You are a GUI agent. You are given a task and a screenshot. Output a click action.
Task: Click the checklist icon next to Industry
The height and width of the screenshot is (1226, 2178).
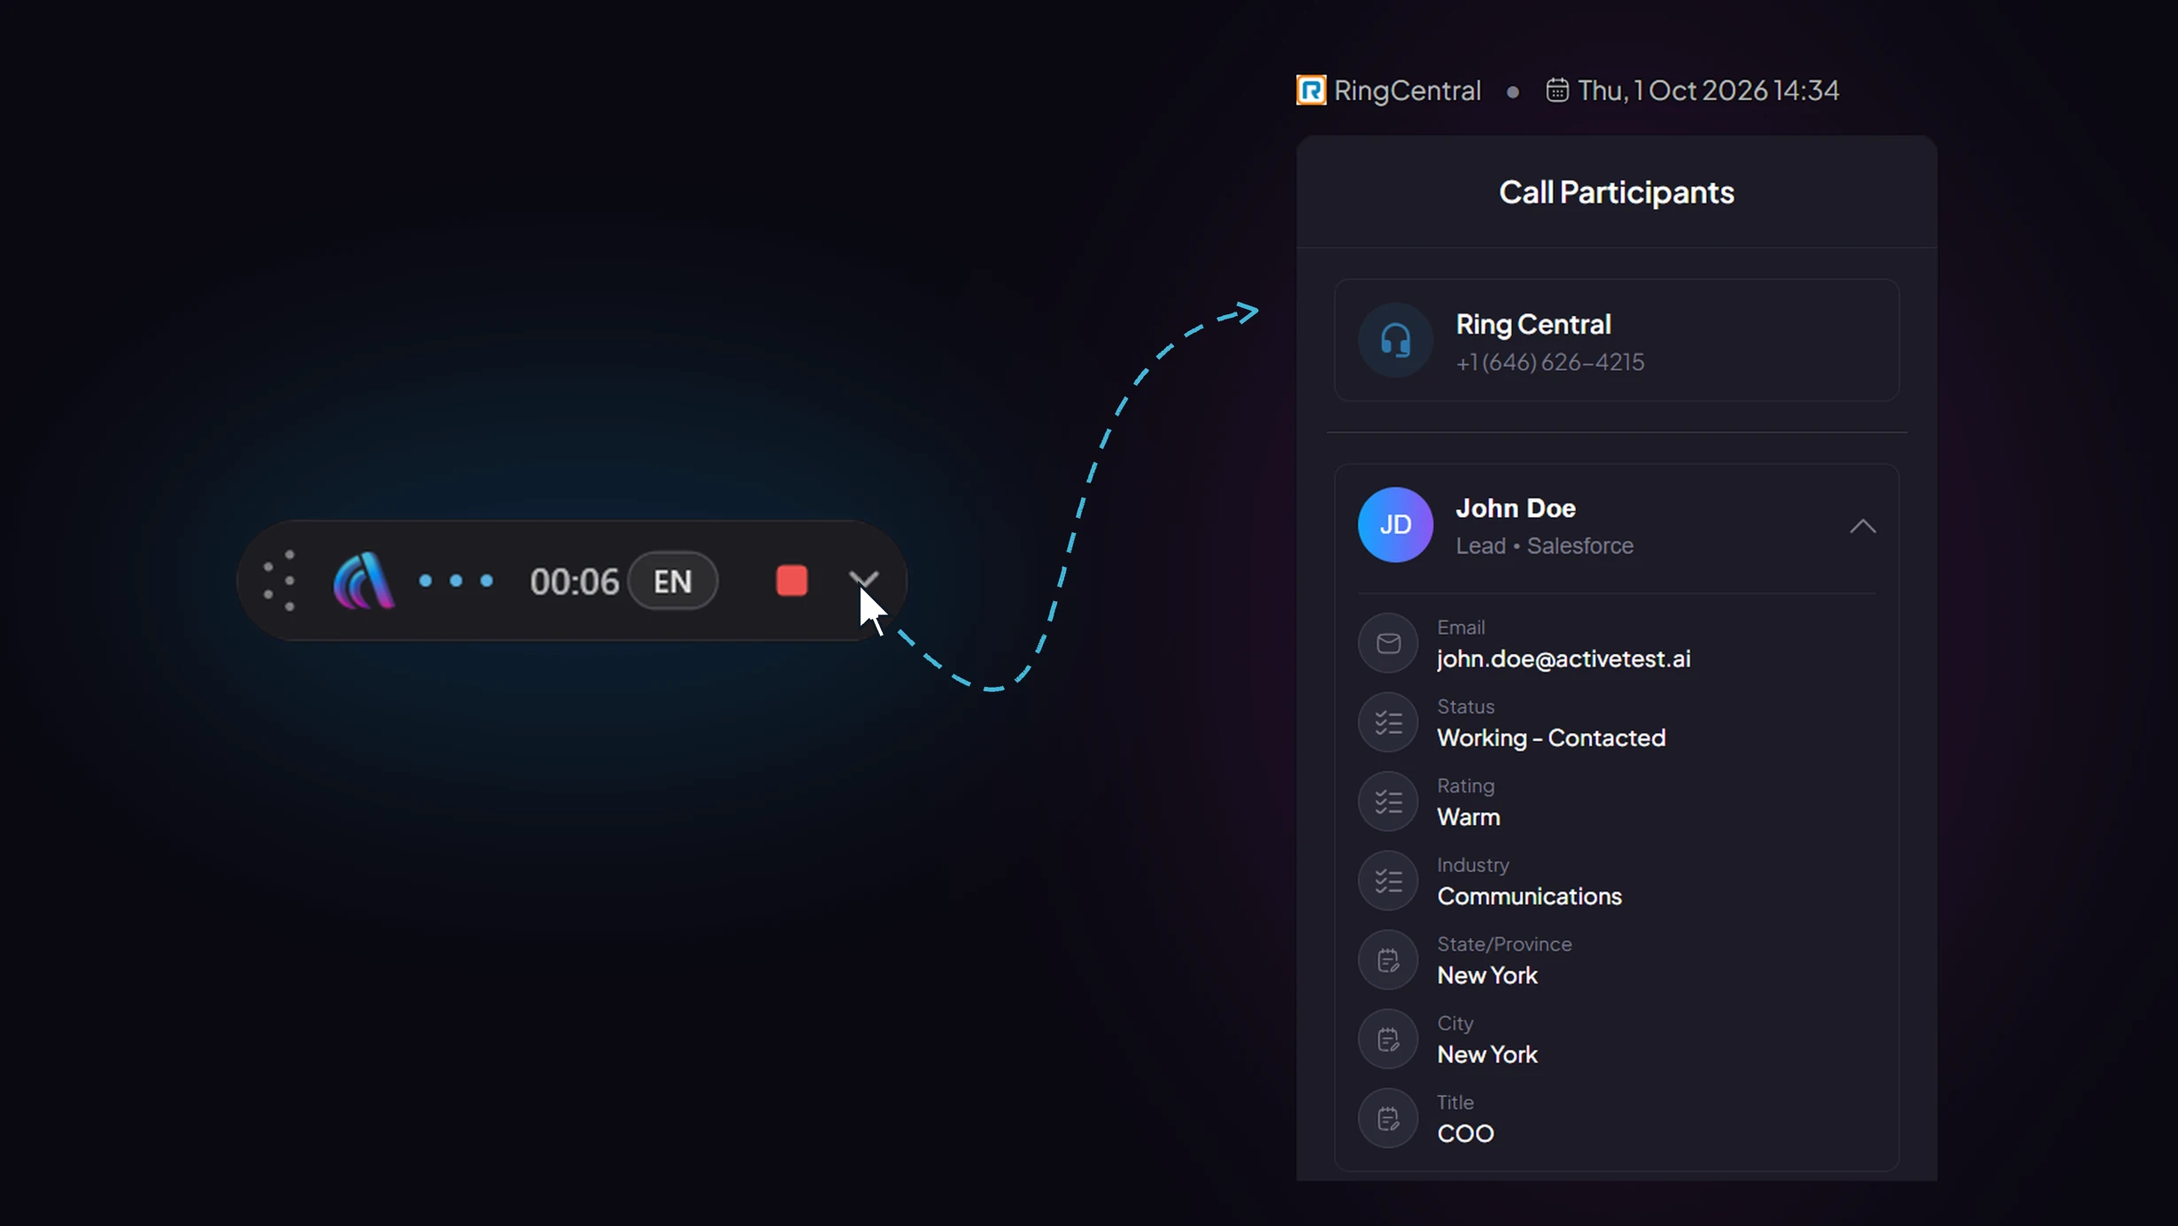(1388, 881)
